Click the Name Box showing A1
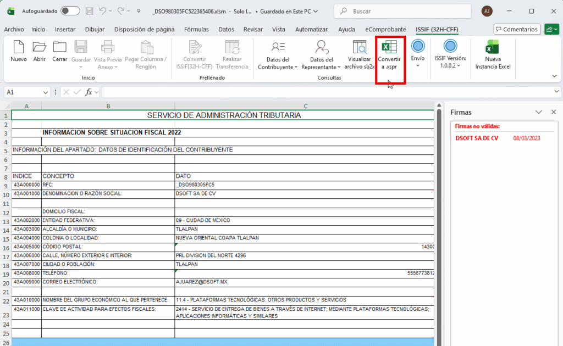 (27, 92)
